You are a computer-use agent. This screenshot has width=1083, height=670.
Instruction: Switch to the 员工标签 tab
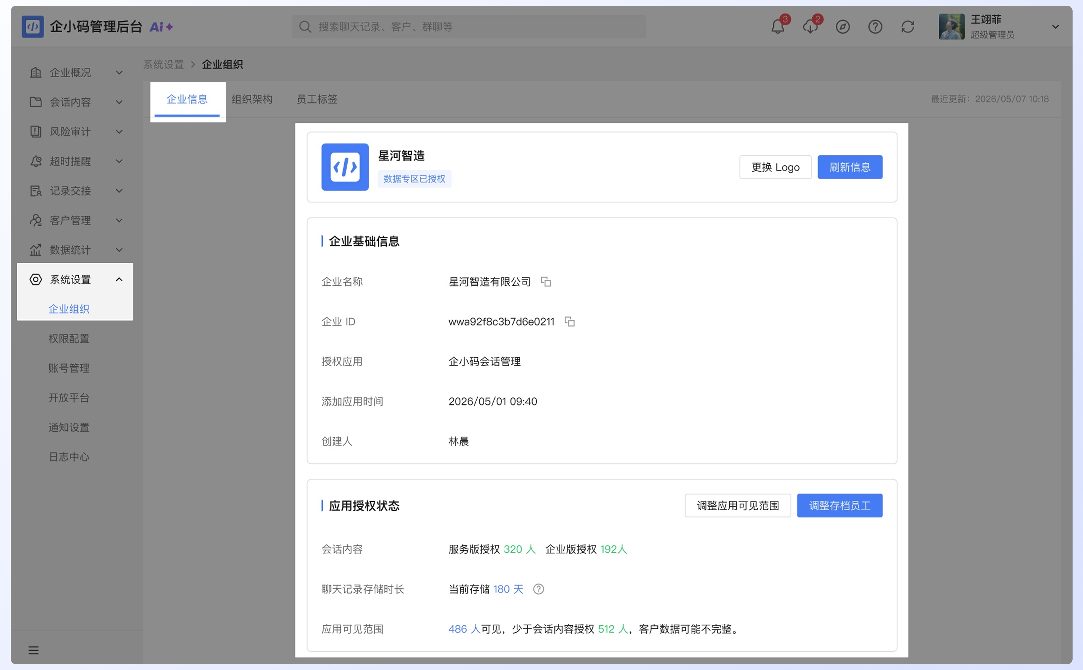click(x=317, y=99)
